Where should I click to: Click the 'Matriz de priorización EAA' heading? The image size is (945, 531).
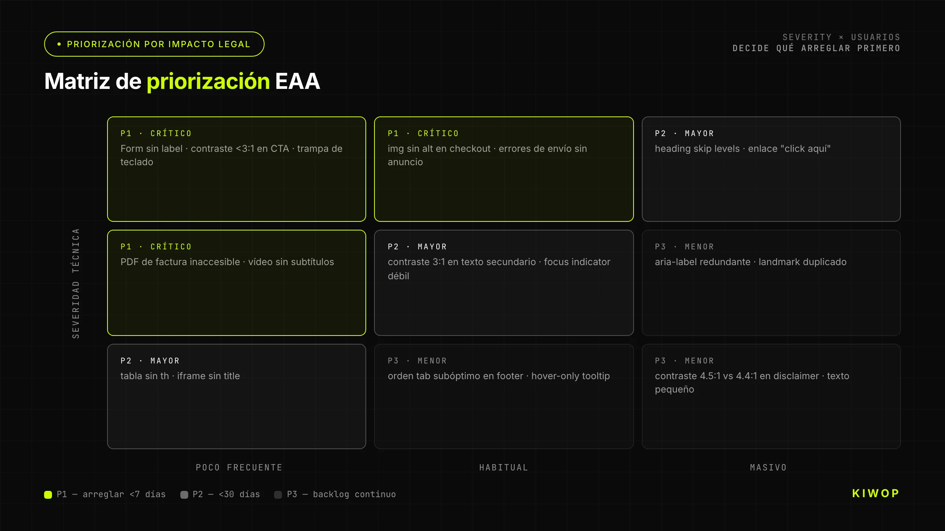(182, 81)
